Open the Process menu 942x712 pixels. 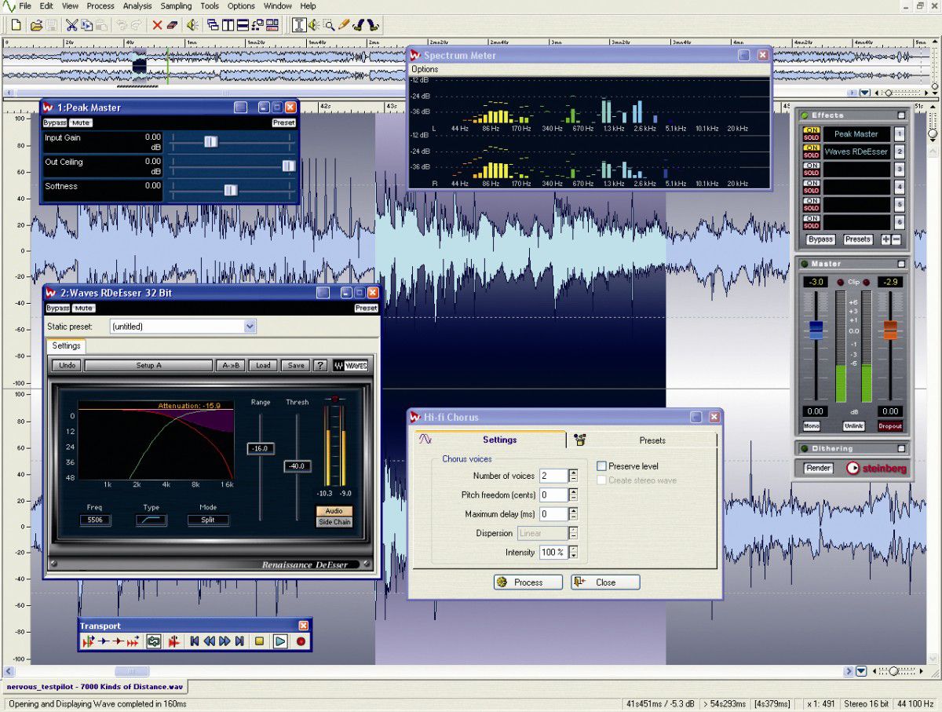point(100,5)
